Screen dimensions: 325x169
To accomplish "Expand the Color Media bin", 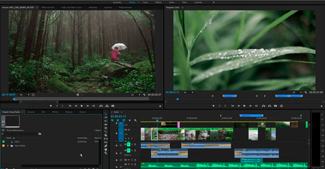I will click(8, 146).
